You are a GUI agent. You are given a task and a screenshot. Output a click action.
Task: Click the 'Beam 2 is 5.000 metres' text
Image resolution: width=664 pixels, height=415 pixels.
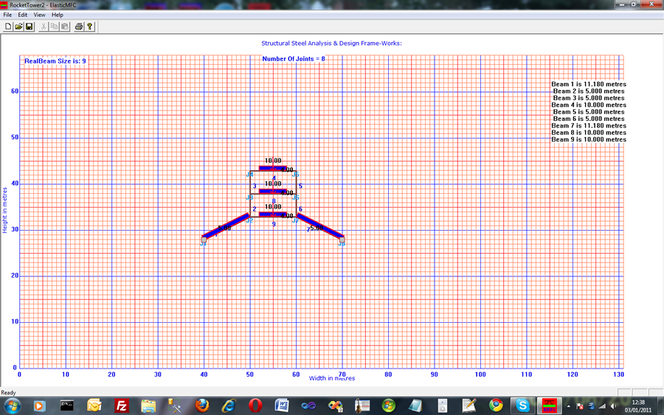tap(589, 91)
